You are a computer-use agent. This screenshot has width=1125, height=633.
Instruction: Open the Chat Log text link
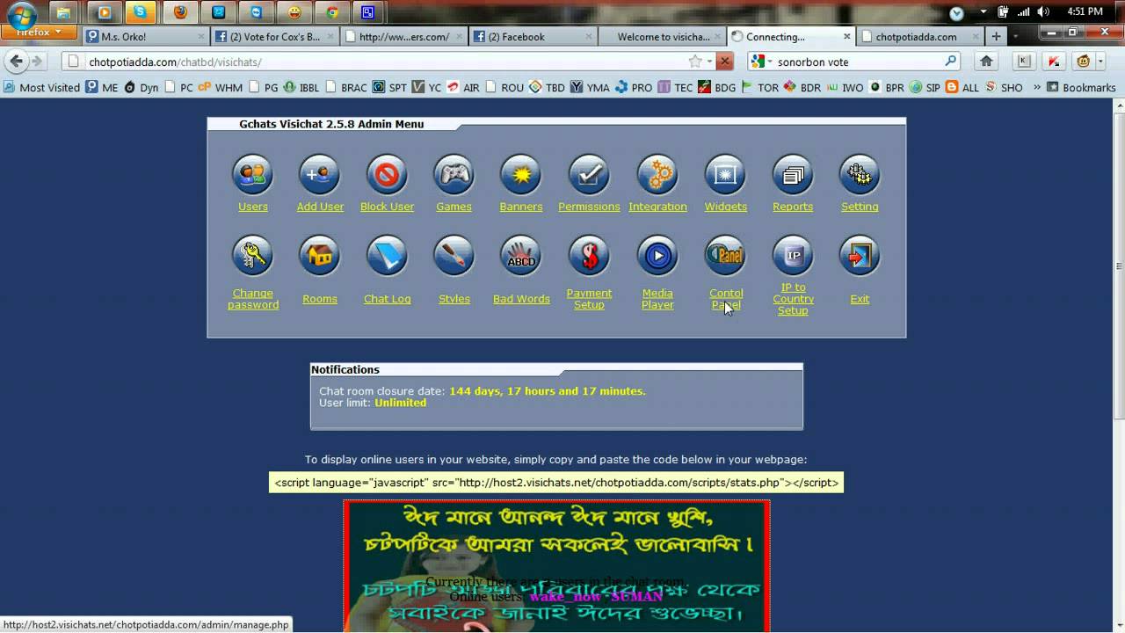(x=388, y=299)
